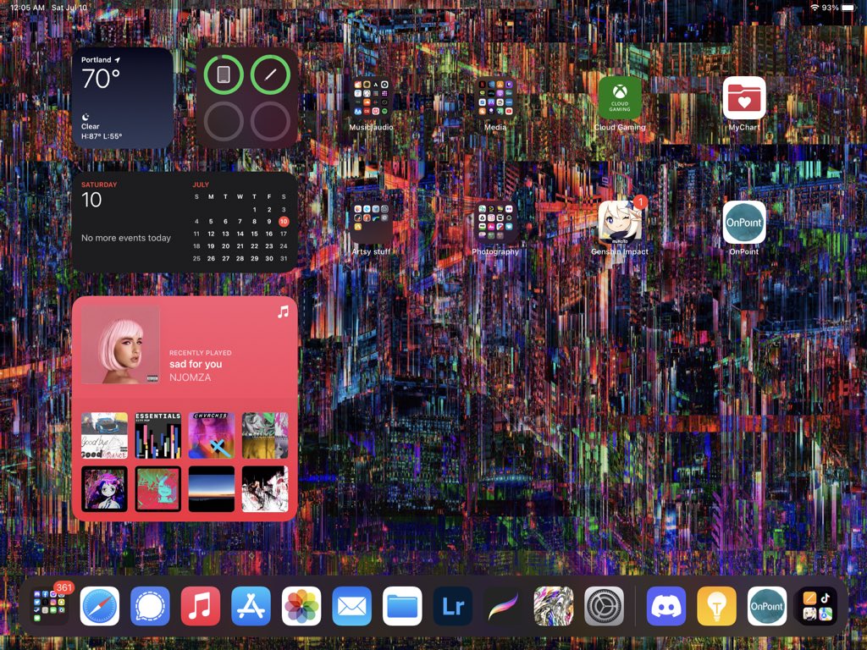
Task: Open OnPoint in the dock's recent apps
Action: pyautogui.click(x=767, y=606)
